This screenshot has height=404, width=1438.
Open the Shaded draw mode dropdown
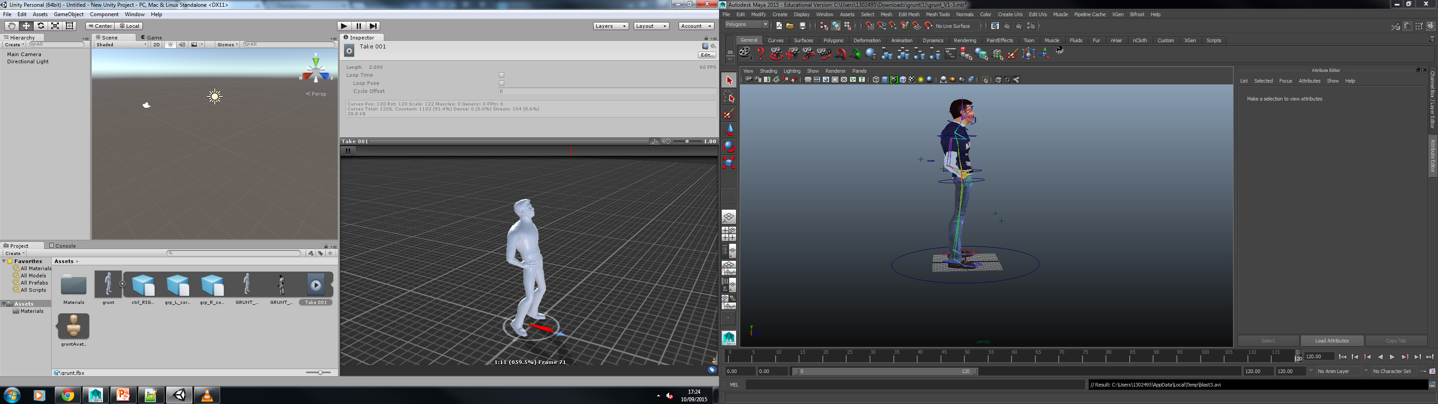[x=121, y=44]
